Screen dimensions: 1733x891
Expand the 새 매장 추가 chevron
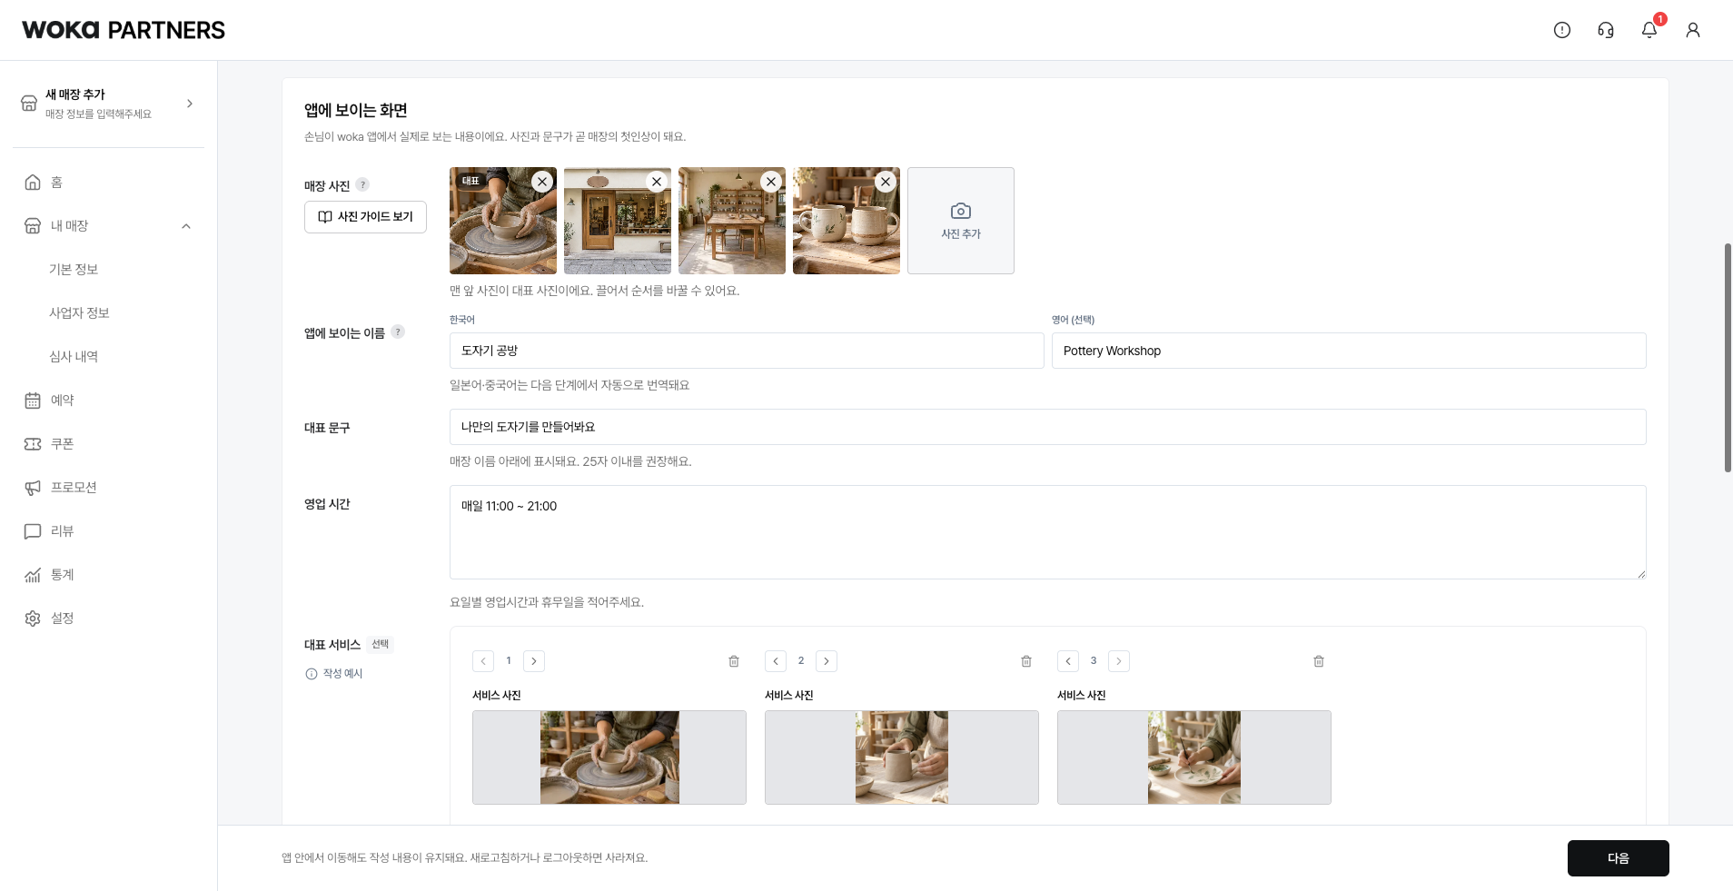190,104
